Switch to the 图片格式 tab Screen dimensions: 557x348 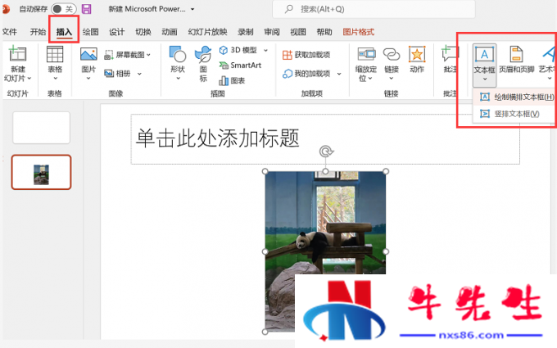(359, 32)
